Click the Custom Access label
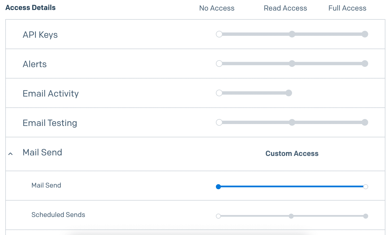 (292, 153)
